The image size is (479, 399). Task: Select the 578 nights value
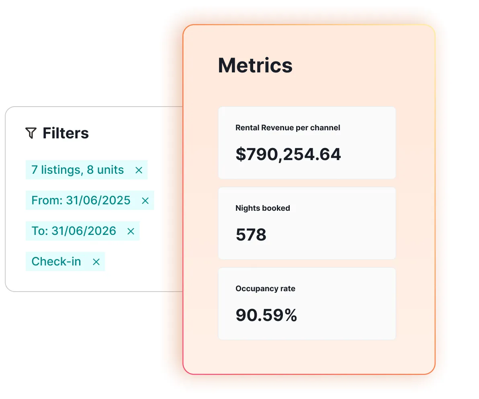tap(251, 234)
